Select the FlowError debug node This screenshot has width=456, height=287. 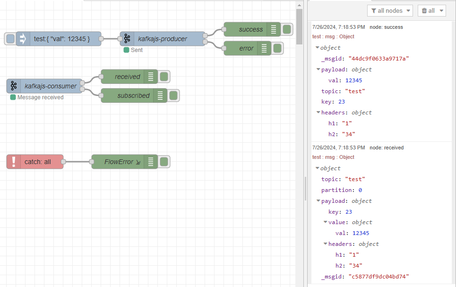tap(125, 162)
